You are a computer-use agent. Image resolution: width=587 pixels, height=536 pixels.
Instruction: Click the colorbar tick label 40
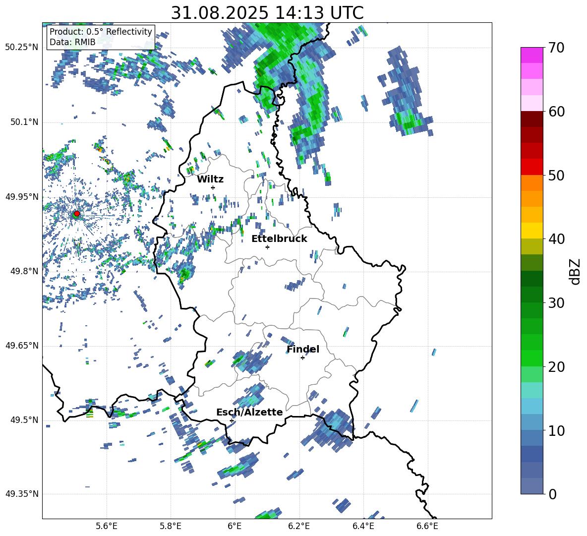pyautogui.click(x=556, y=239)
